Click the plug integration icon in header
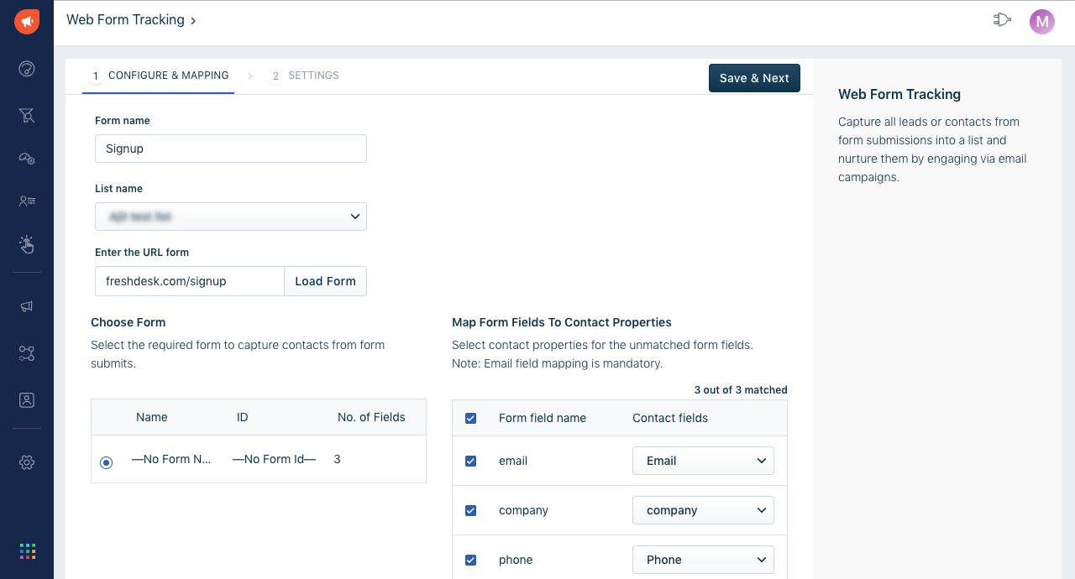 (x=1001, y=20)
